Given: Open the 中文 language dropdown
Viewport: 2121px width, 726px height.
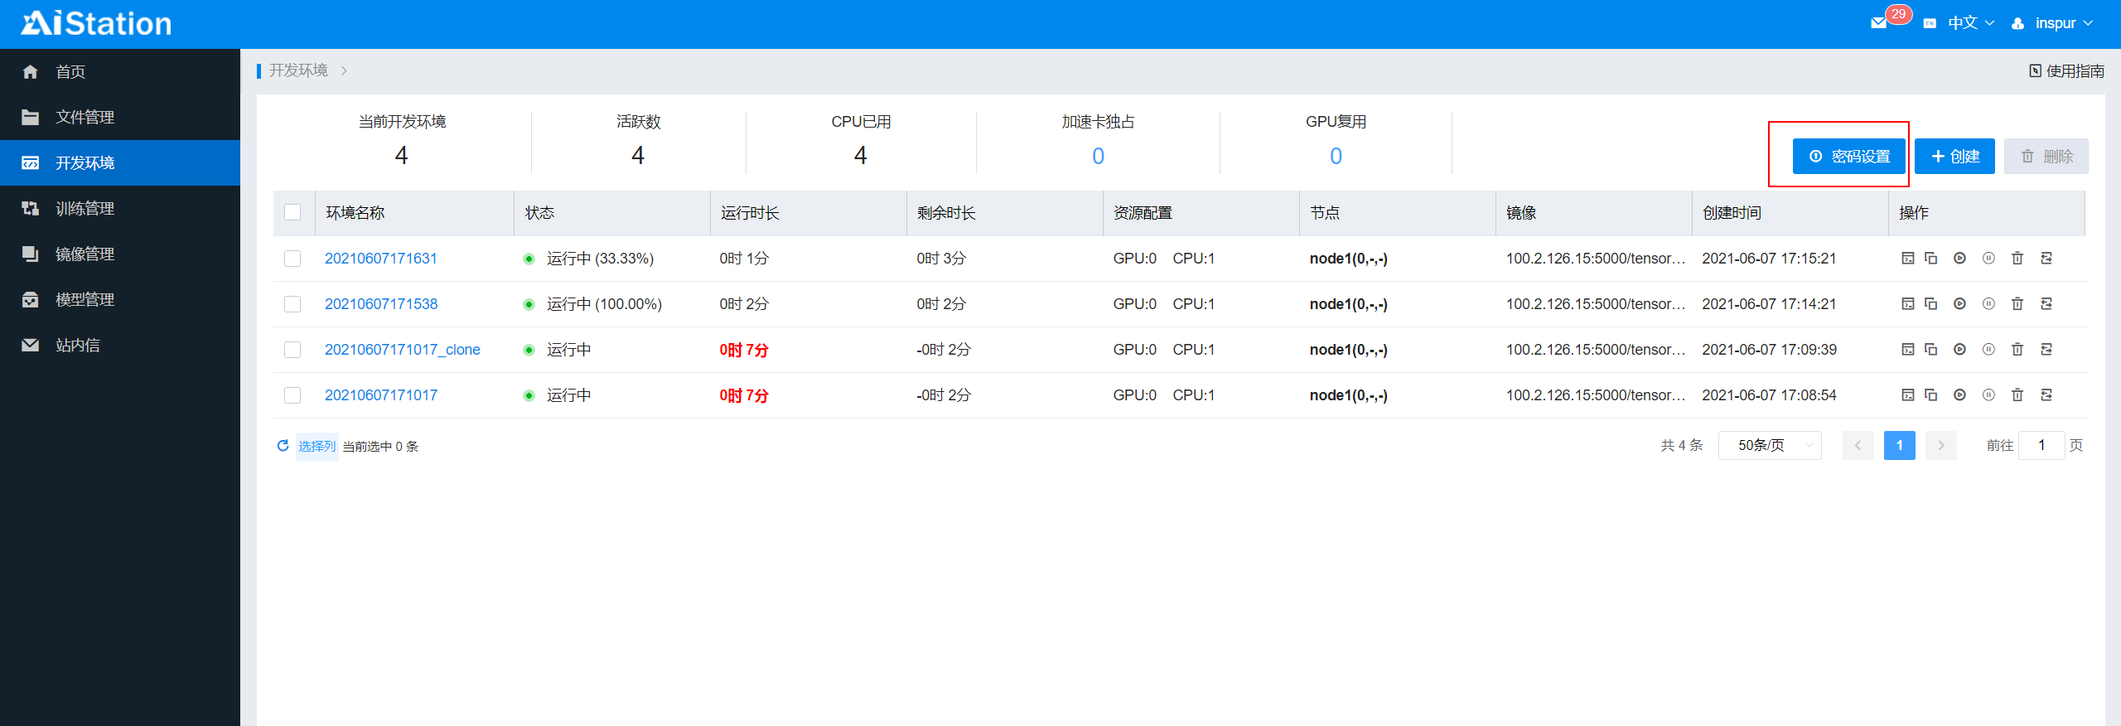Looking at the screenshot, I should pyautogui.click(x=1970, y=23).
